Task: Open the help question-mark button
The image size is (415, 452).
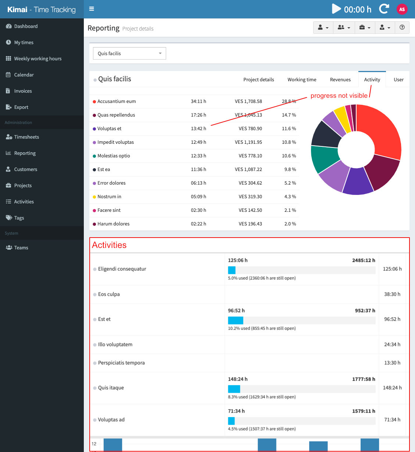Action: pyautogui.click(x=402, y=28)
